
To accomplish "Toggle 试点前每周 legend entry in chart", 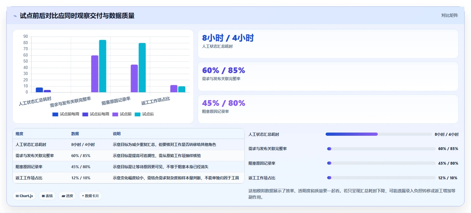I will (x=66, y=114).
